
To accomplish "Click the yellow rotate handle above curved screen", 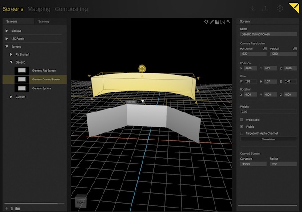I will point(142,68).
